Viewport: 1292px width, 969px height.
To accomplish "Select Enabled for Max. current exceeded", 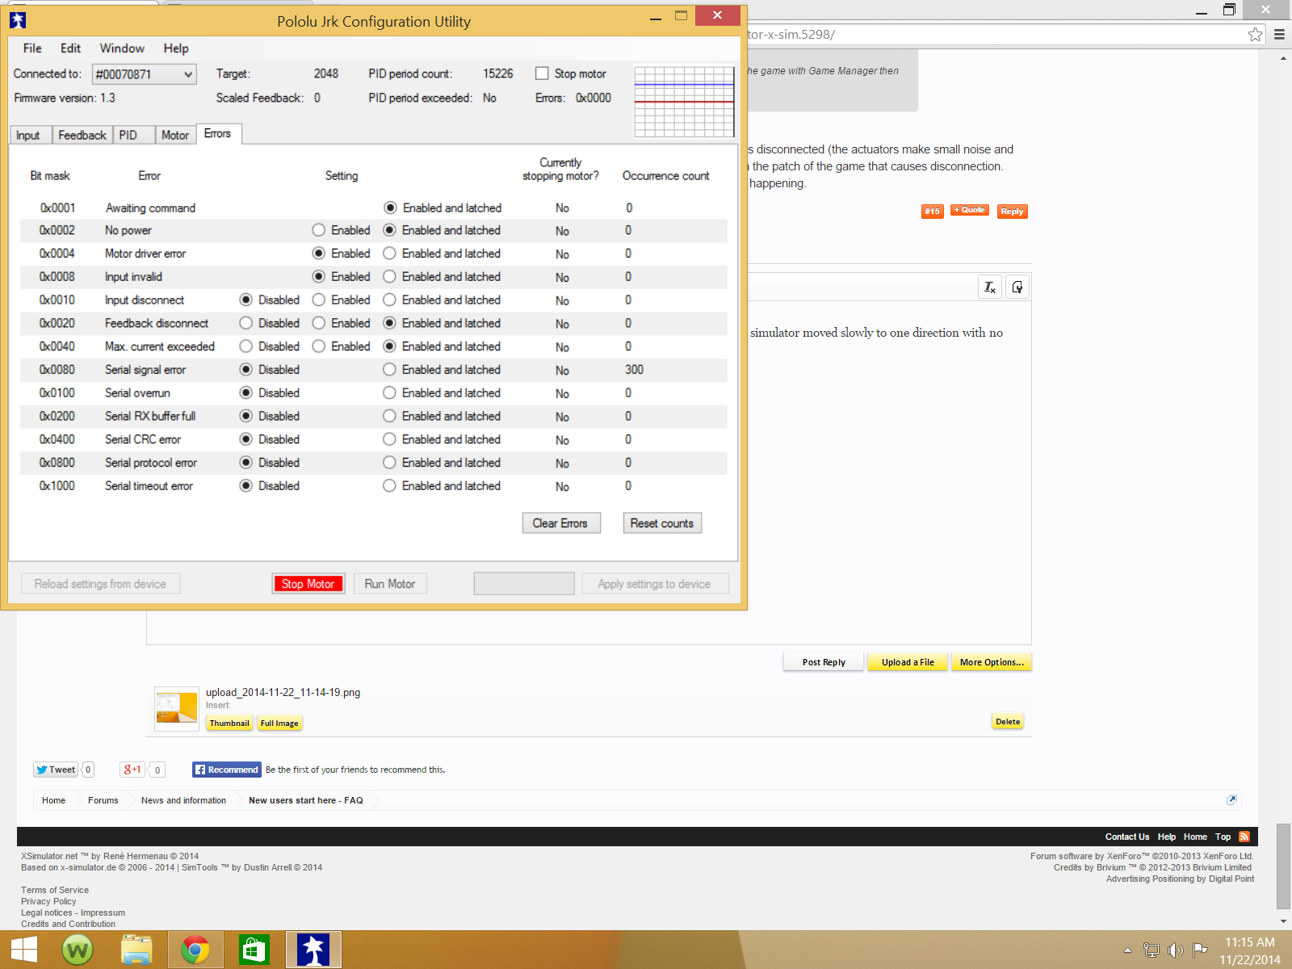I will (319, 346).
